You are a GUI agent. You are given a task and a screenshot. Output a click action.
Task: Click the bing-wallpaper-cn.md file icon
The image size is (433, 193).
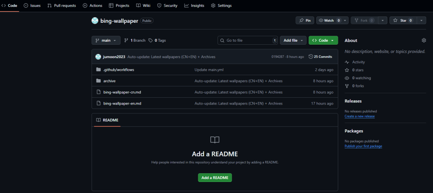pyautogui.click(x=99, y=92)
